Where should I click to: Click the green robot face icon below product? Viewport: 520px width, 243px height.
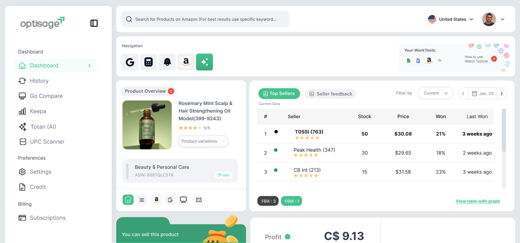point(128,200)
